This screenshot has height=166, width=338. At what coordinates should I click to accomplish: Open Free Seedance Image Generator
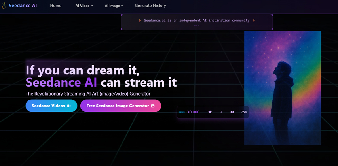tap(121, 106)
